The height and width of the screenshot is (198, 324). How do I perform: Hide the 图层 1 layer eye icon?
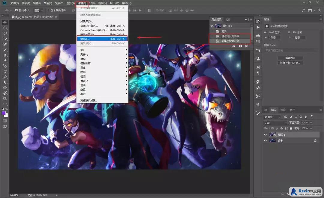click(x=265, y=135)
